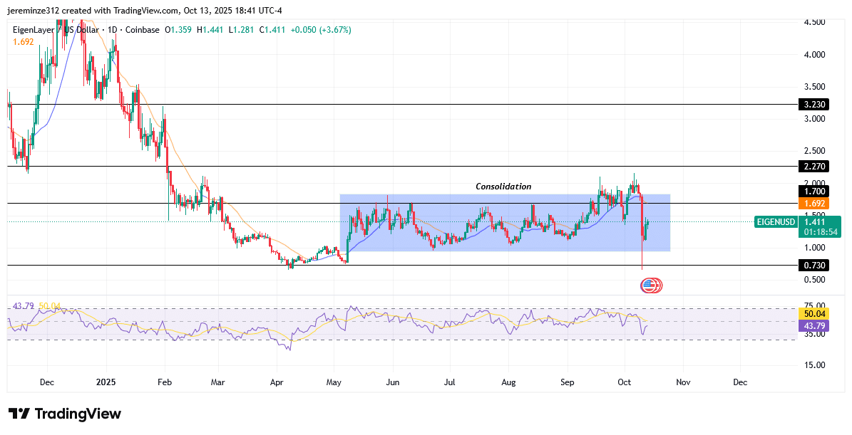Click the May label on time axis
Viewport: 852px width, 435px height.
(x=334, y=382)
